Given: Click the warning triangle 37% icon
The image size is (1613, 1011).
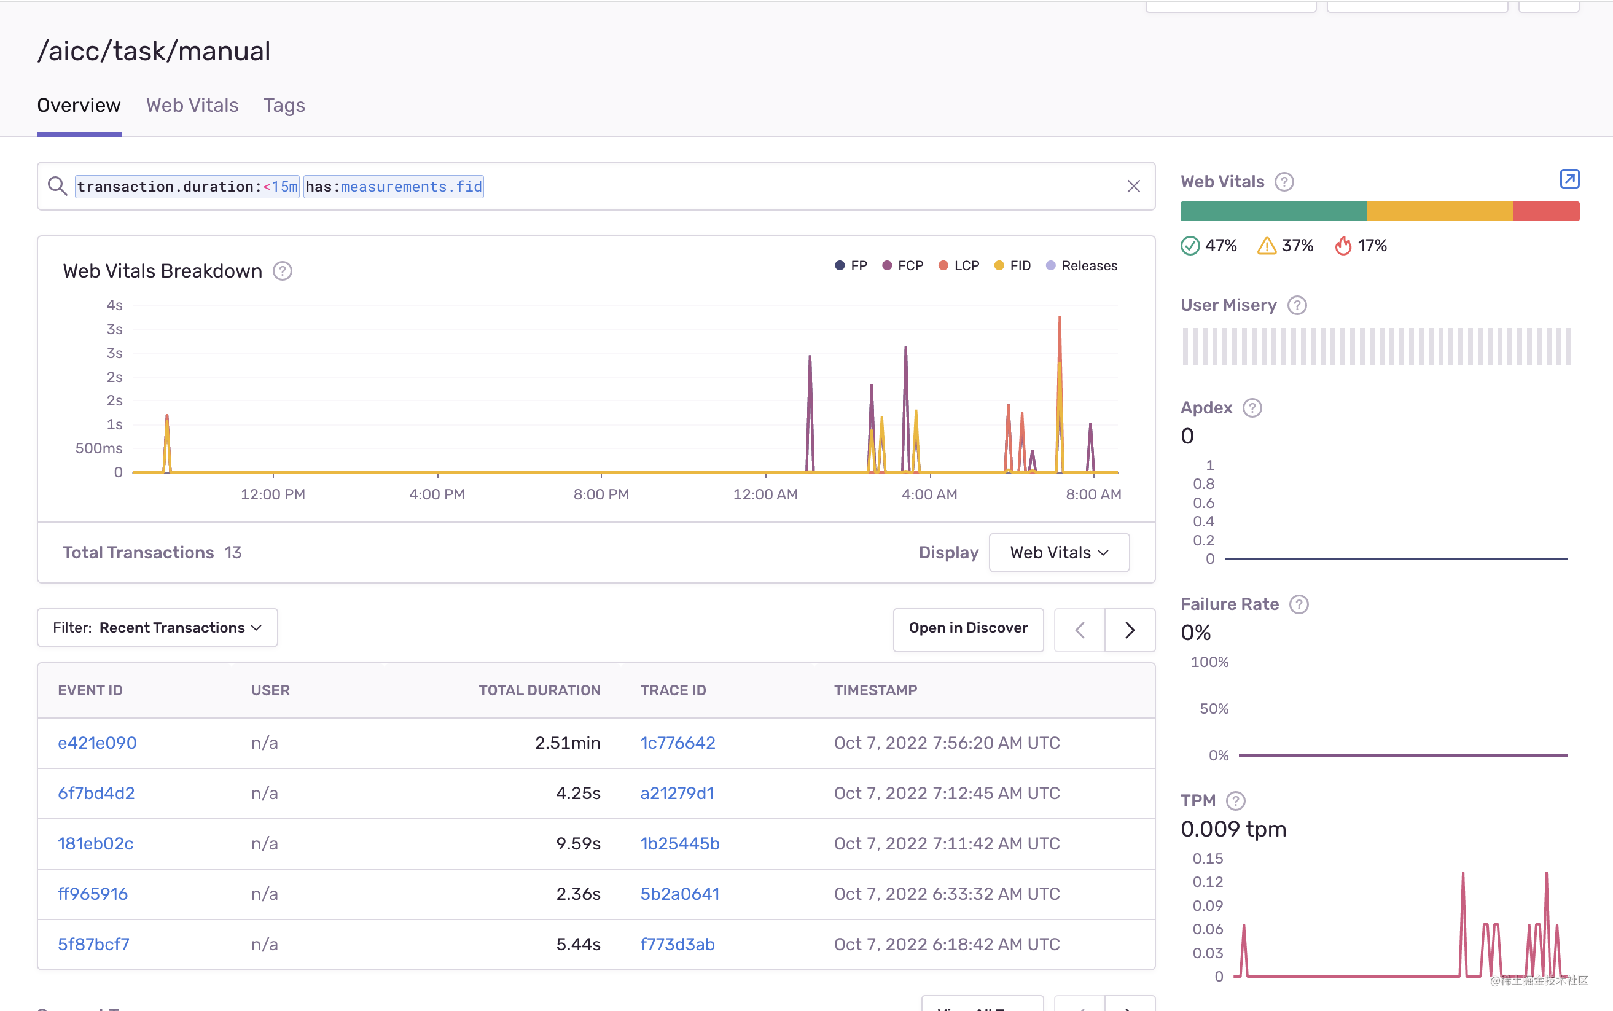Looking at the screenshot, I should pos(1266,246).
